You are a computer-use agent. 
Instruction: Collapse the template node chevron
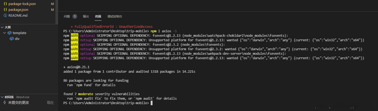click(x=5, y=33)
